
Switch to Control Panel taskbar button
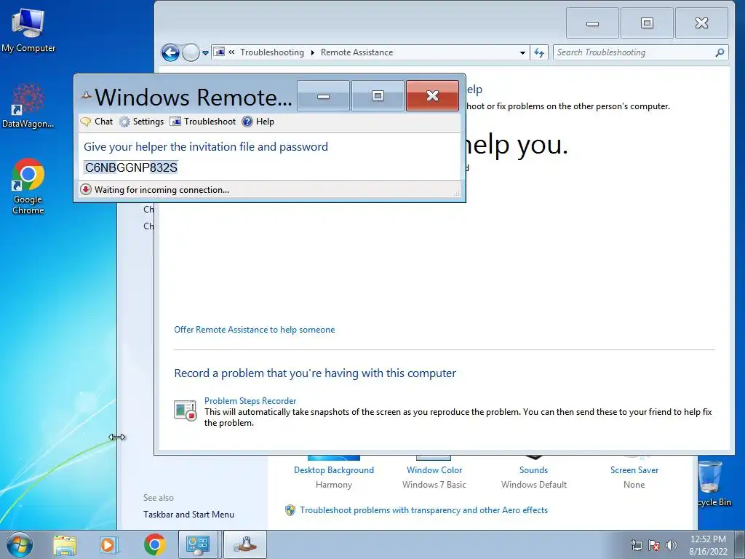198,544
